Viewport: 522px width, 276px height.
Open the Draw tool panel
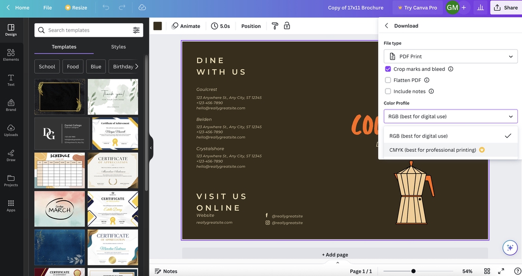pos(11,155)
